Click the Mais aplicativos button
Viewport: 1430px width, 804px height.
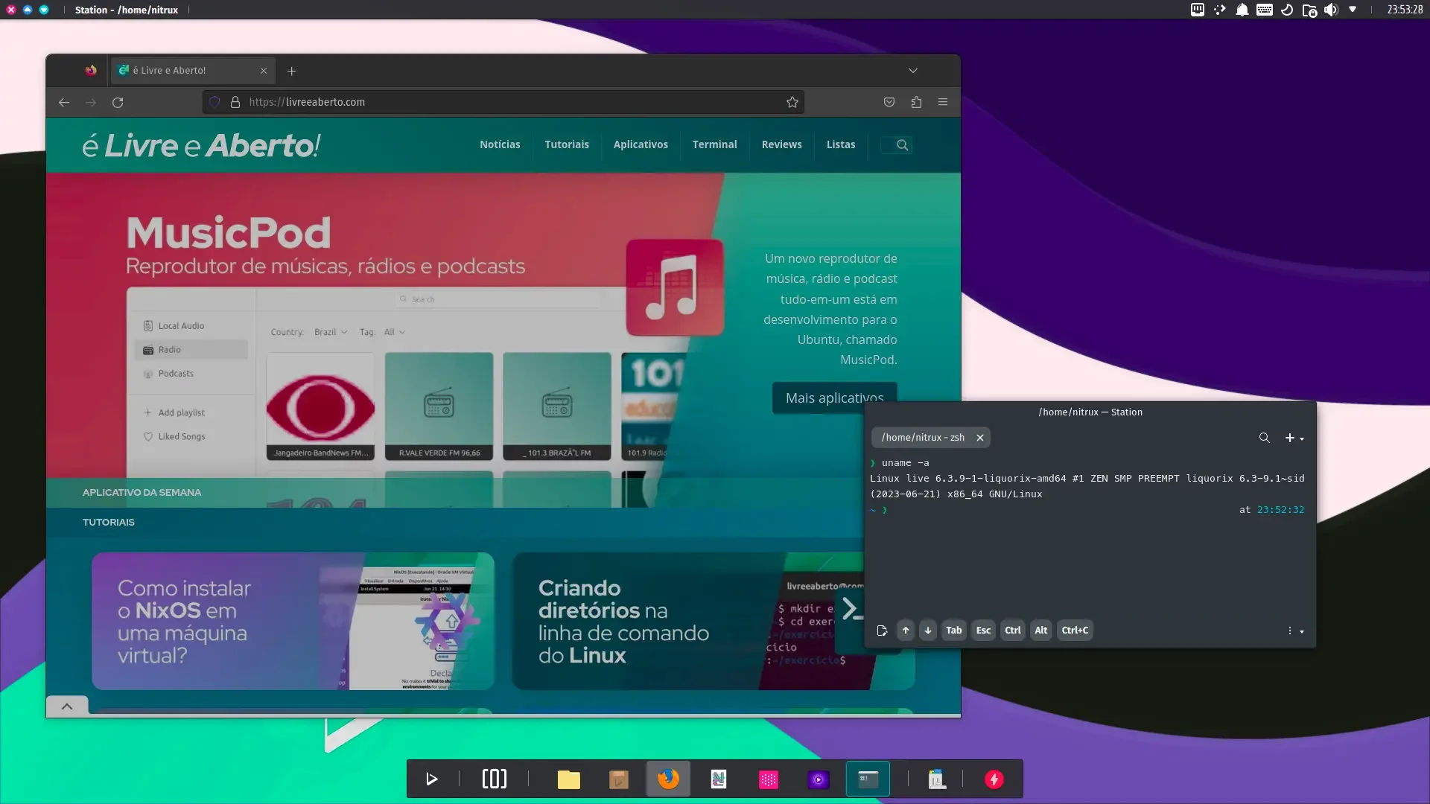[x=834, y=398]
